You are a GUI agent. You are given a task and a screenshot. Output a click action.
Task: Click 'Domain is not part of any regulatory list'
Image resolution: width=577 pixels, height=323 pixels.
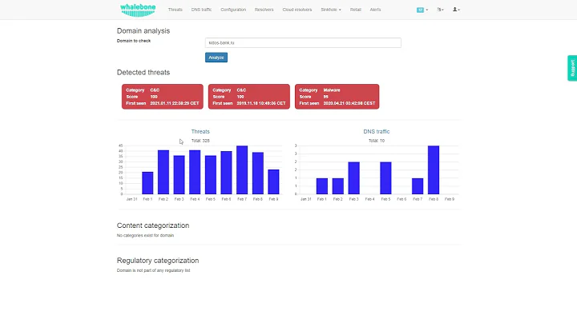pos(153,270)
